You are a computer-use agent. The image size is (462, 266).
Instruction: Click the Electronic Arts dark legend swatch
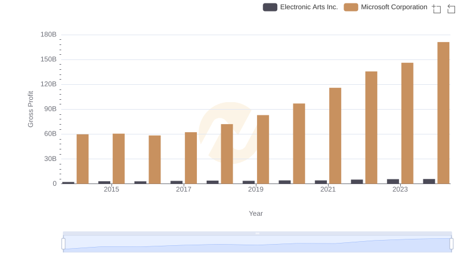(x=270, y=7)
